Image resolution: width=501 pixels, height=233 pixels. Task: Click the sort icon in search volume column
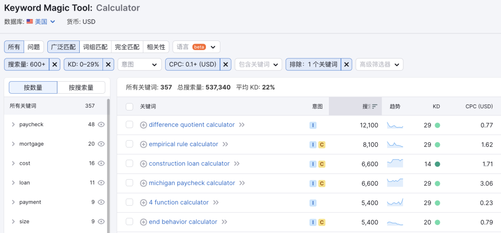click(375, 106)
